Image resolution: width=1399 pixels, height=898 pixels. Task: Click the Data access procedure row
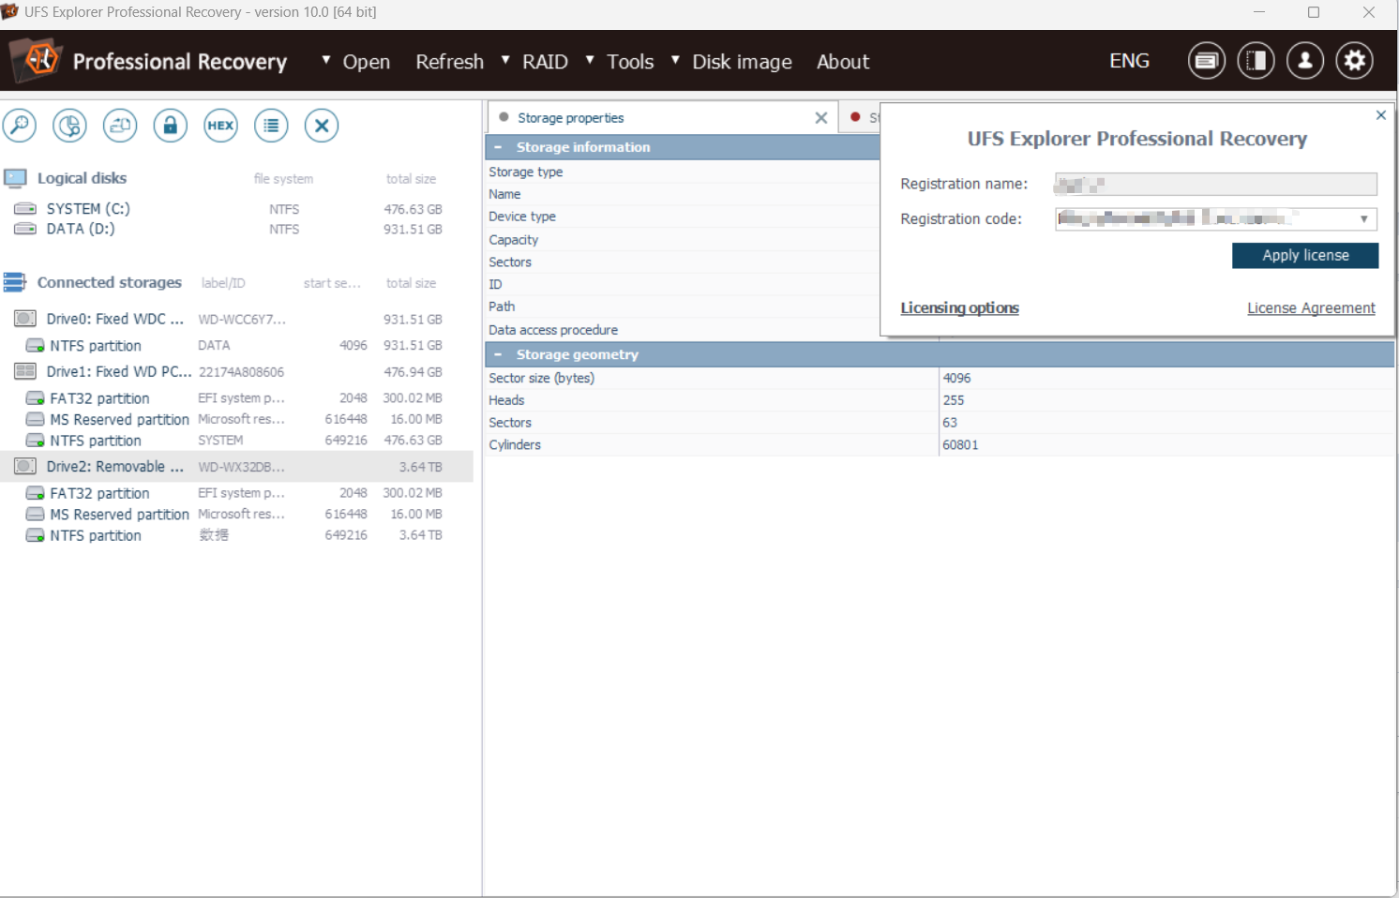(x=683, y=330)
